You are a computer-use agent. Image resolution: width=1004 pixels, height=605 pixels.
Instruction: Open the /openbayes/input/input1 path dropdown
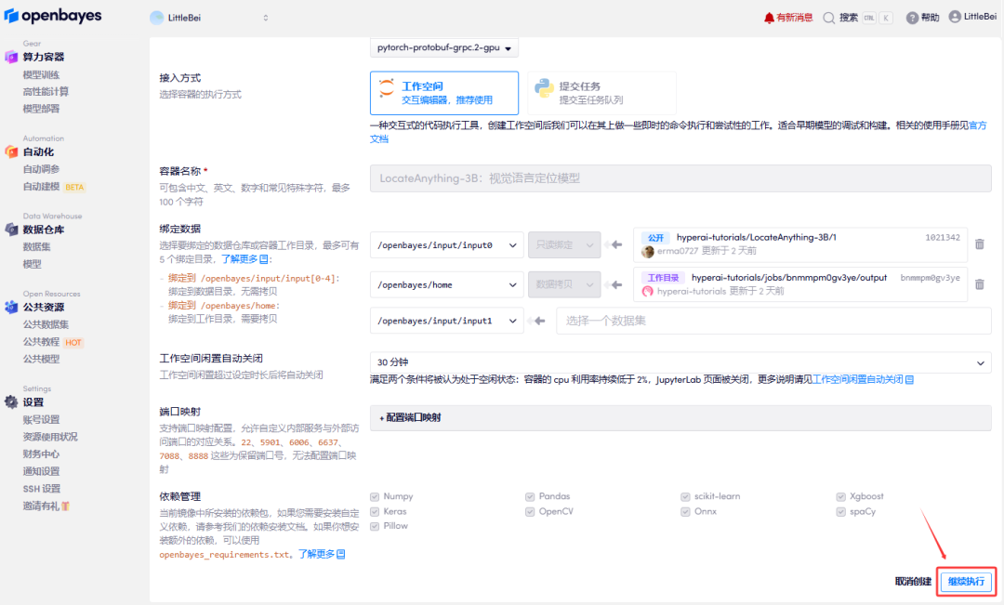[x=447, y=321]
